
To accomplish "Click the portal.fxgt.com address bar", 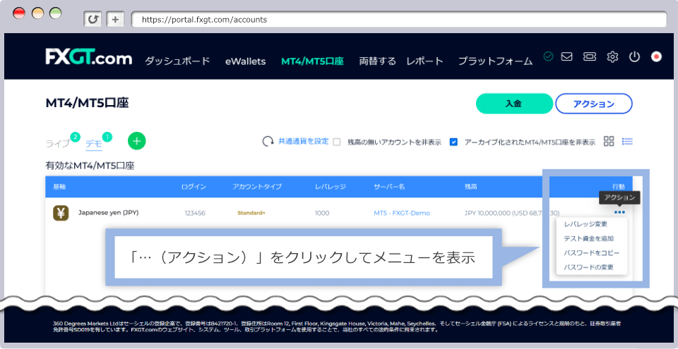I will coord(398,20).
